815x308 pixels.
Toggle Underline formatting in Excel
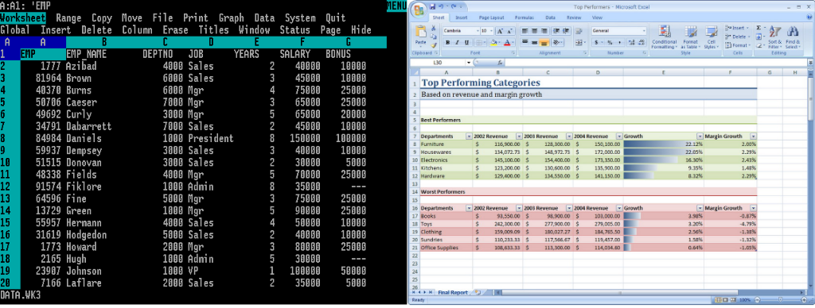click(466, 43)
